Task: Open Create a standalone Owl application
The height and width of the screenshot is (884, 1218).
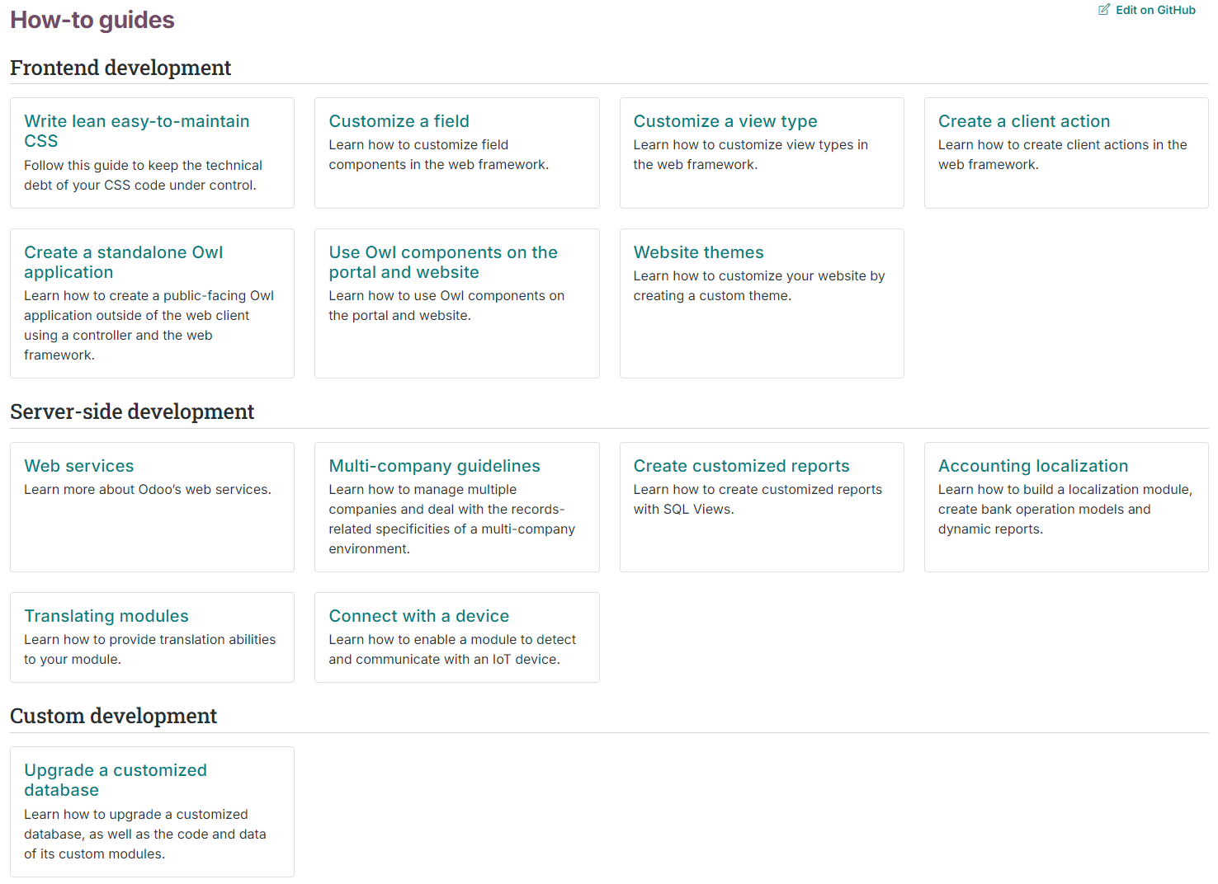Action: pos(152,303)
